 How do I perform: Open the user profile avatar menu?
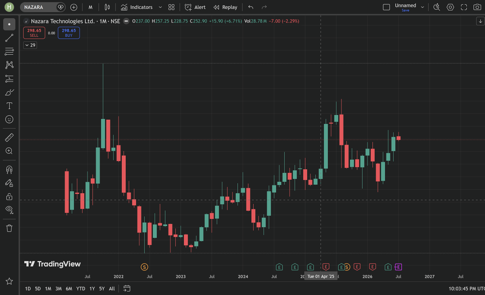pyautogui.click(x=9, y=7)
